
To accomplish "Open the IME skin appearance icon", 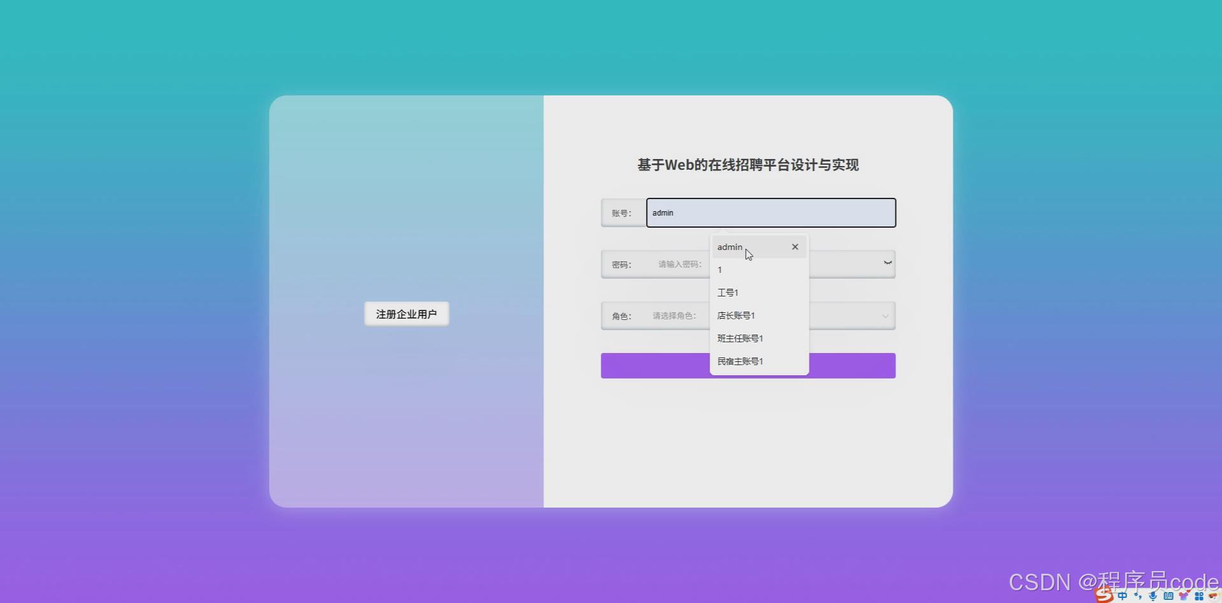I will point(1184,596).
